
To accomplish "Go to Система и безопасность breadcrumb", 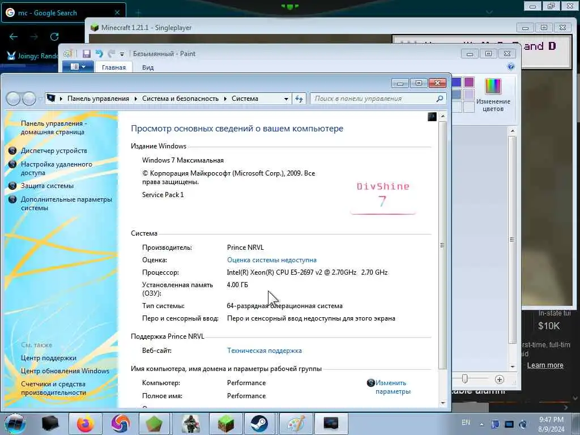I will [x=180, y=99].
